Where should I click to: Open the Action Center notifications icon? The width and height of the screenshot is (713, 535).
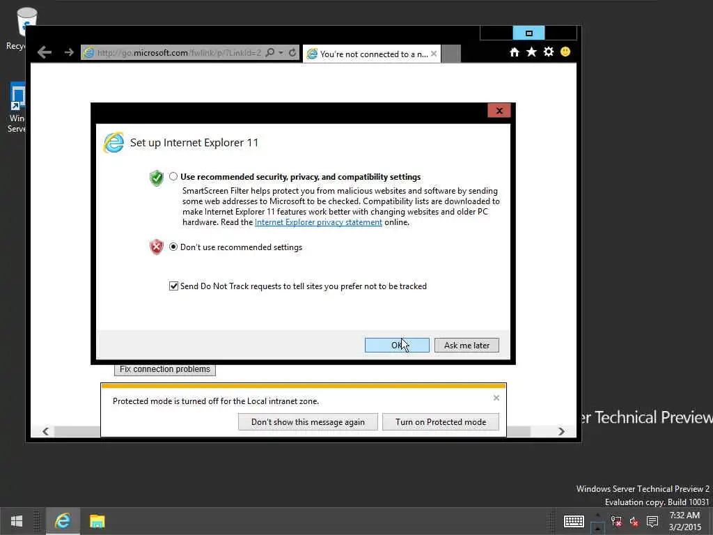point(652,521)
